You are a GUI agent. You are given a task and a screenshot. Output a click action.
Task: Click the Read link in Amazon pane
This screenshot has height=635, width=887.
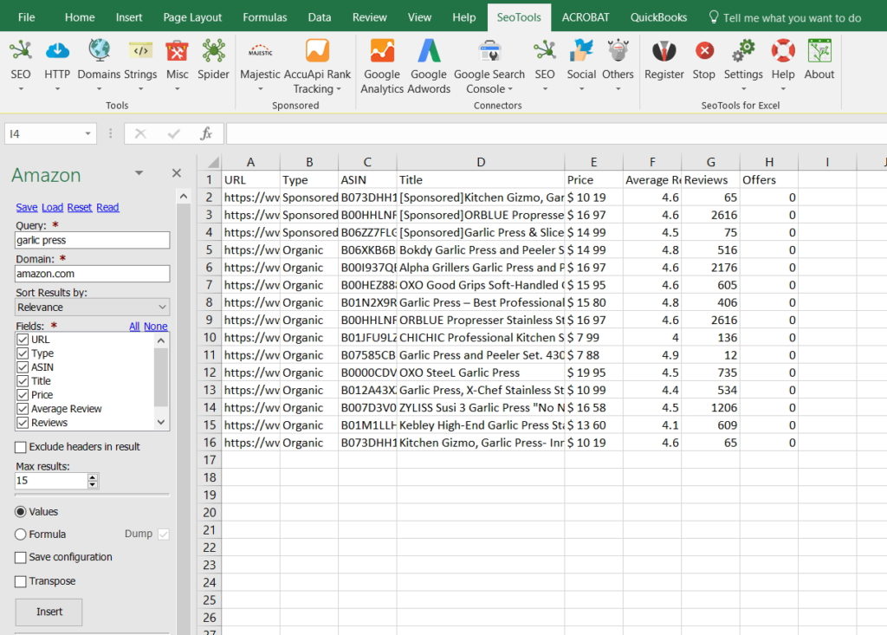click(107, 208)
